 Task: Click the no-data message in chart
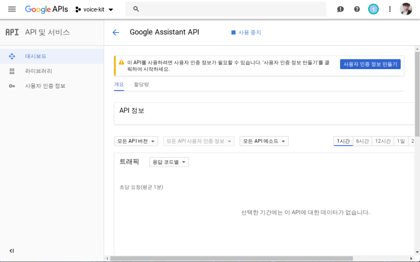(x=305, y=212)
